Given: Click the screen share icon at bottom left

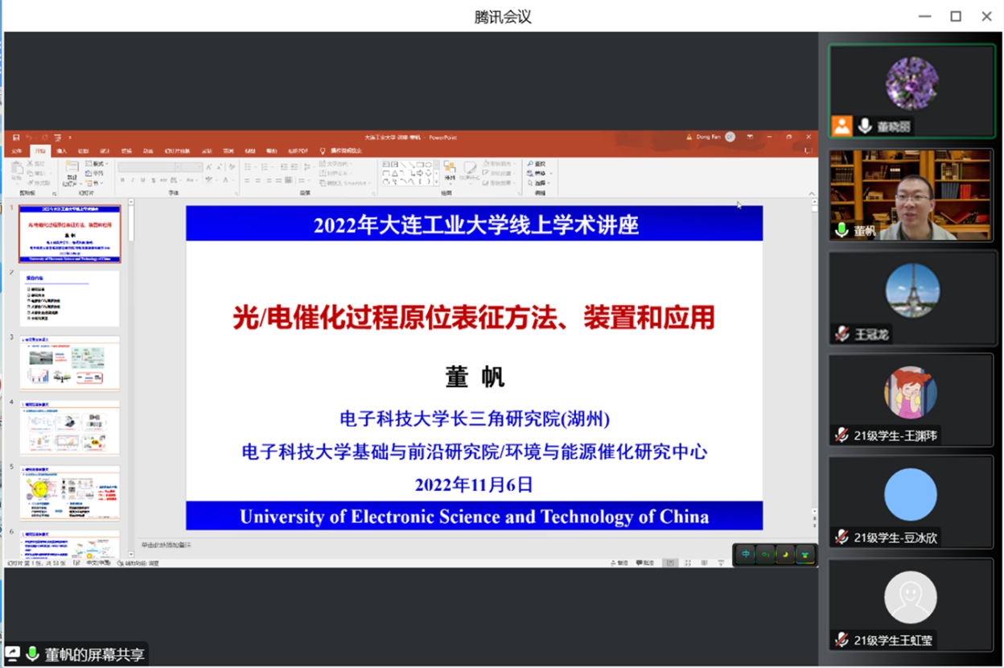Looking at the screenshot, I should point(13,654).
